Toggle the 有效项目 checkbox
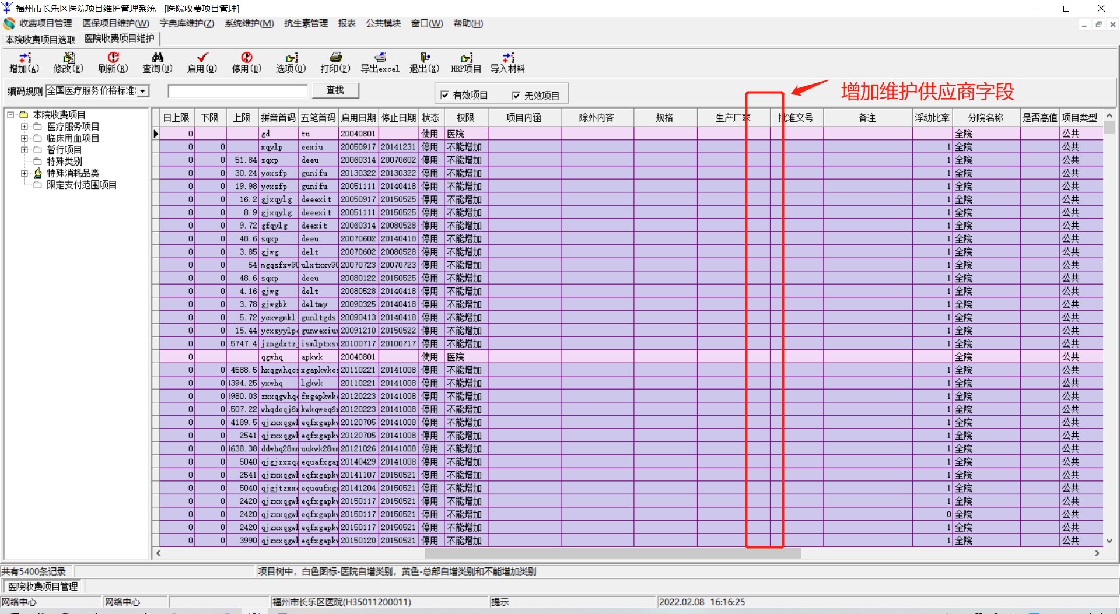This screenshot has width=1120, height=614. (x=445, y=95)
